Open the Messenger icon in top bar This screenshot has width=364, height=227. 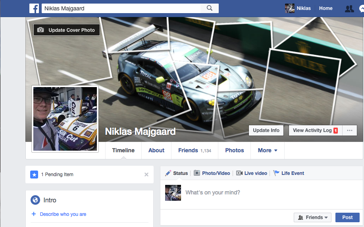click(x=362, y=8)
